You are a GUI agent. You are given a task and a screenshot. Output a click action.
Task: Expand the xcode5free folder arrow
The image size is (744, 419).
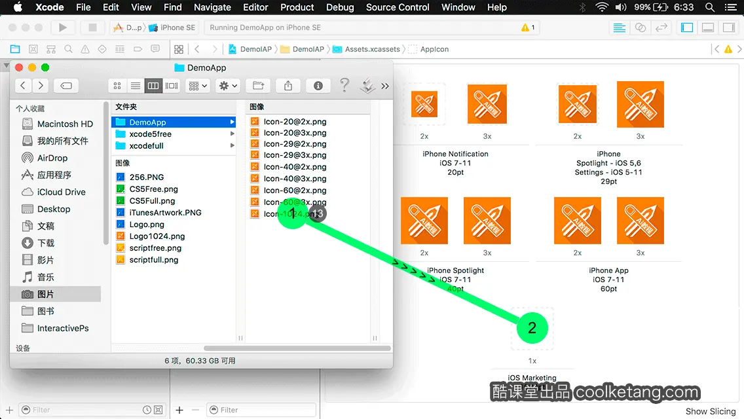click(232, 134)
